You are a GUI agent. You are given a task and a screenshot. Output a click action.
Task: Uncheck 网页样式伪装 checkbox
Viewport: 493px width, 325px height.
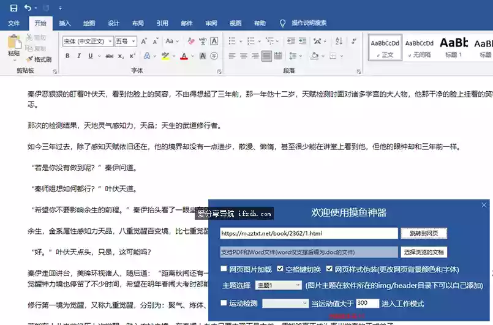329,269
